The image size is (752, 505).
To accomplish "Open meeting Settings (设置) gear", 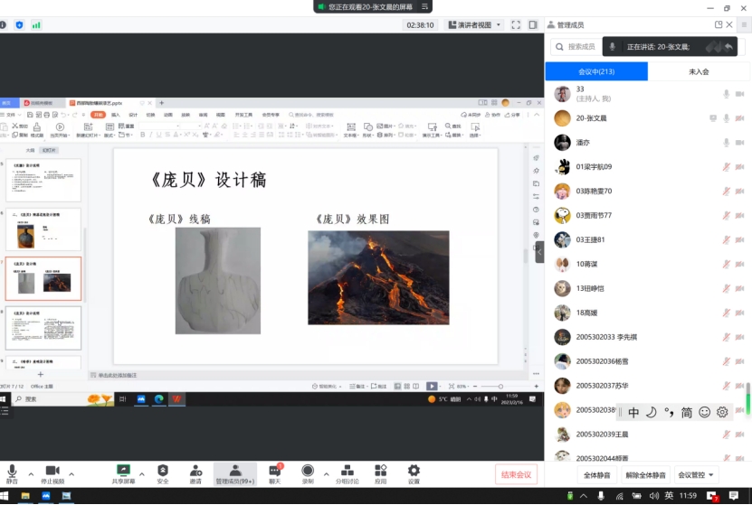I will tap(414, 474).
